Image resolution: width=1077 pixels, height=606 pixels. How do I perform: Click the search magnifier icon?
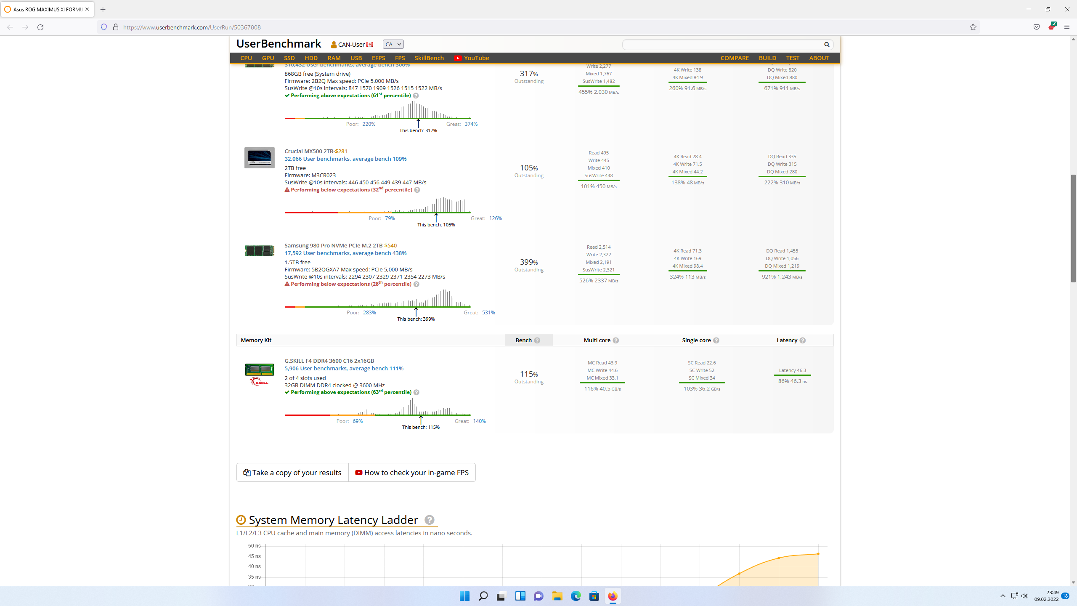pos(826,45)
